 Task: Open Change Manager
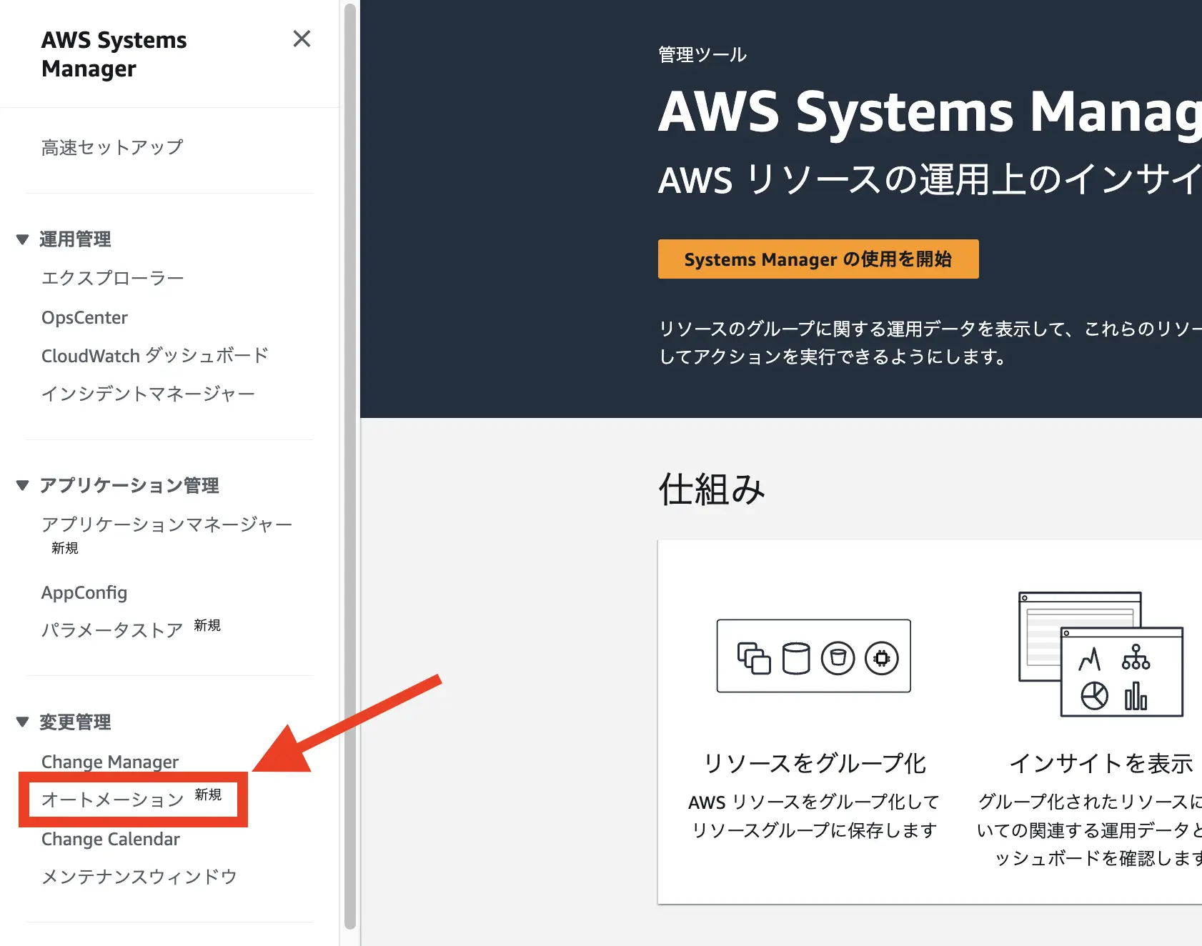109,762
